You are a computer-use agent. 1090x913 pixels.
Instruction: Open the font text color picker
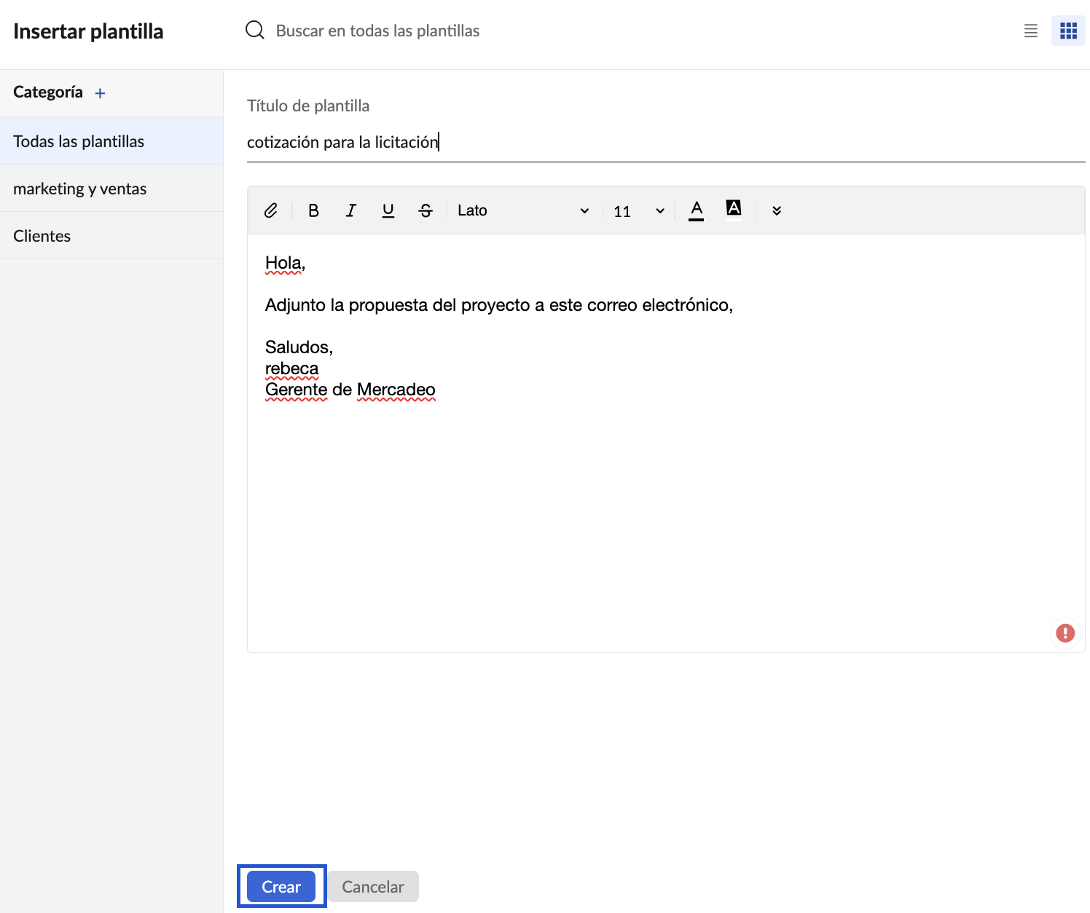(697, 210)
